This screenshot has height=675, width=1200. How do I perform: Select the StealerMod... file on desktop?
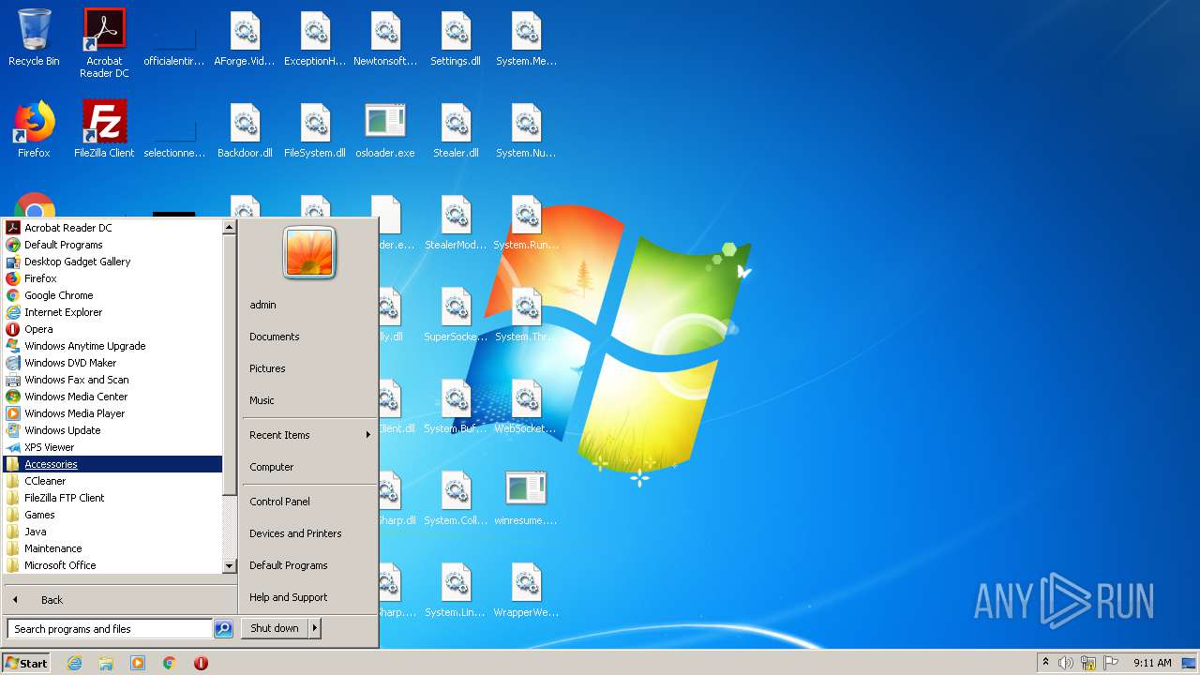pyautogui.click(x=456, y=223)
